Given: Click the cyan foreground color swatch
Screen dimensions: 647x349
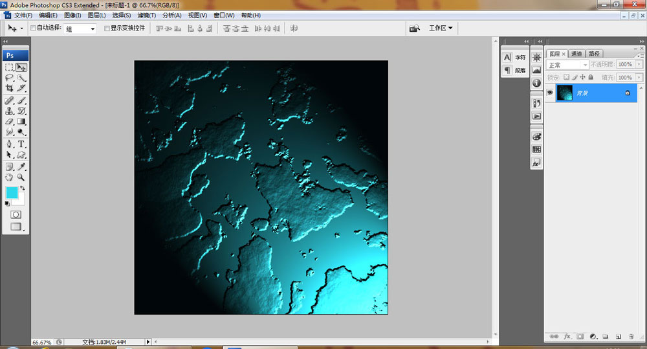Looking at the screenshot, I should (12, 192).
